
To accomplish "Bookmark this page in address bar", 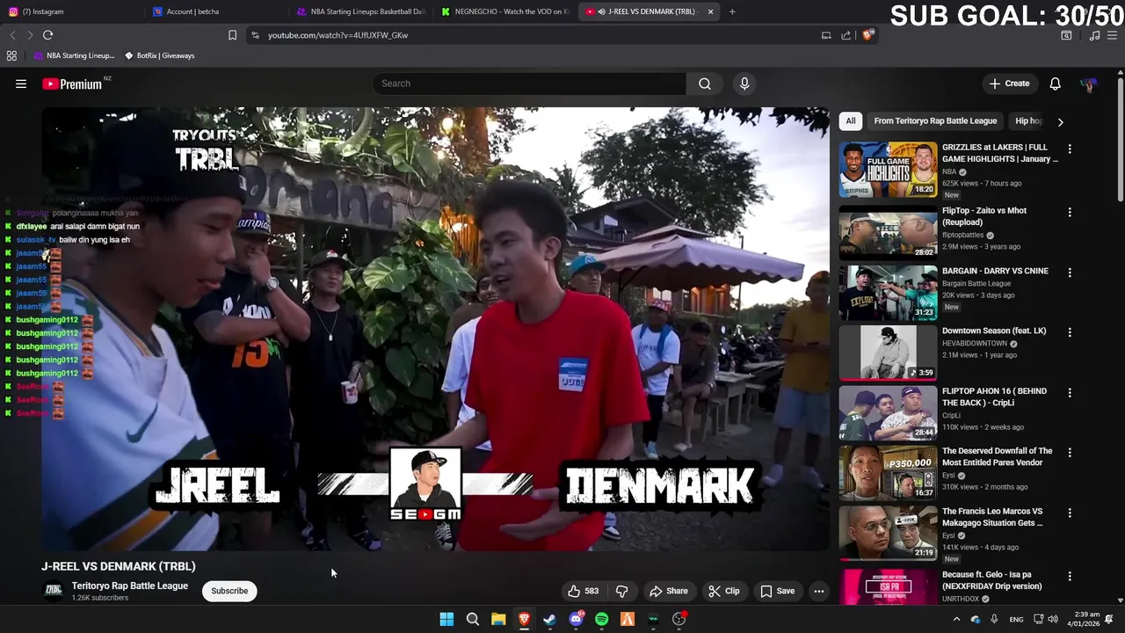I will point(232,35).
